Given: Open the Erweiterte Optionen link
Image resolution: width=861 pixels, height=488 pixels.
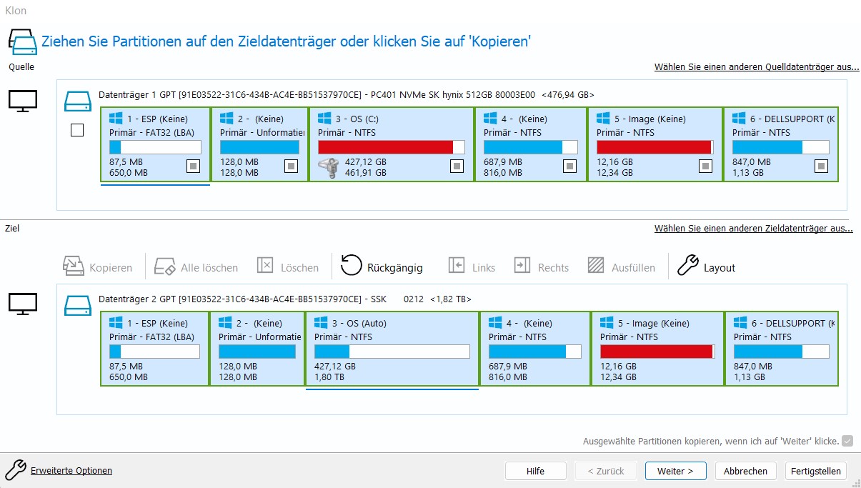Looking at the screenshot, I should pyautogui.click(x=71, y=470).
